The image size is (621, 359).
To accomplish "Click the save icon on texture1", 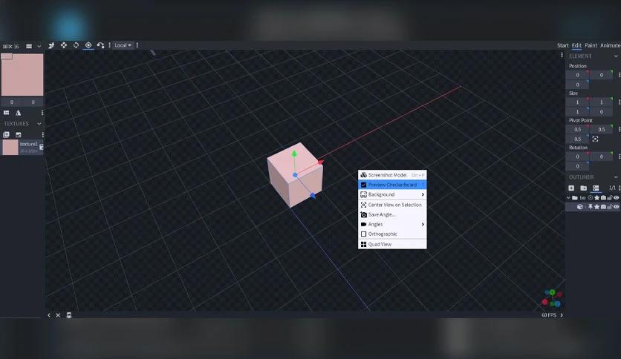I will point(41,147).
